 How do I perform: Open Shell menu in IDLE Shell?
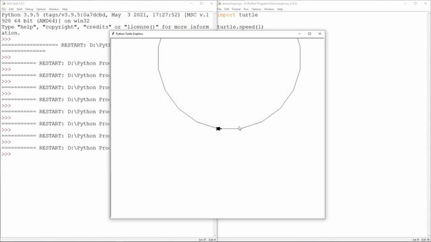coord(20,9)
